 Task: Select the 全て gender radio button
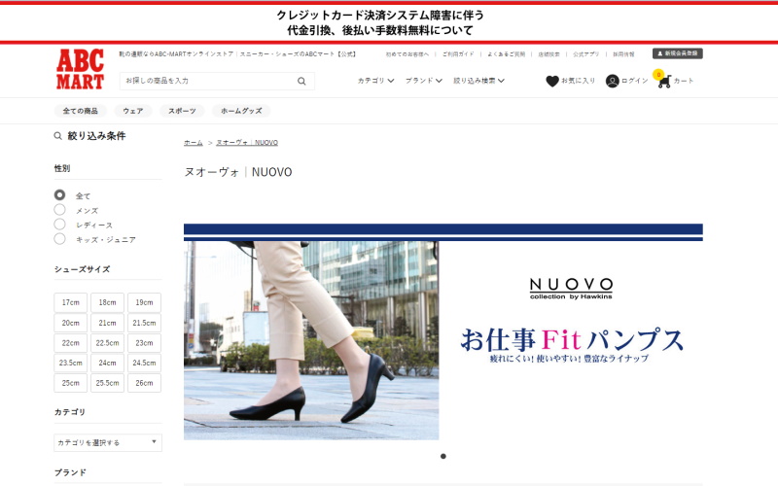point(60,195)
